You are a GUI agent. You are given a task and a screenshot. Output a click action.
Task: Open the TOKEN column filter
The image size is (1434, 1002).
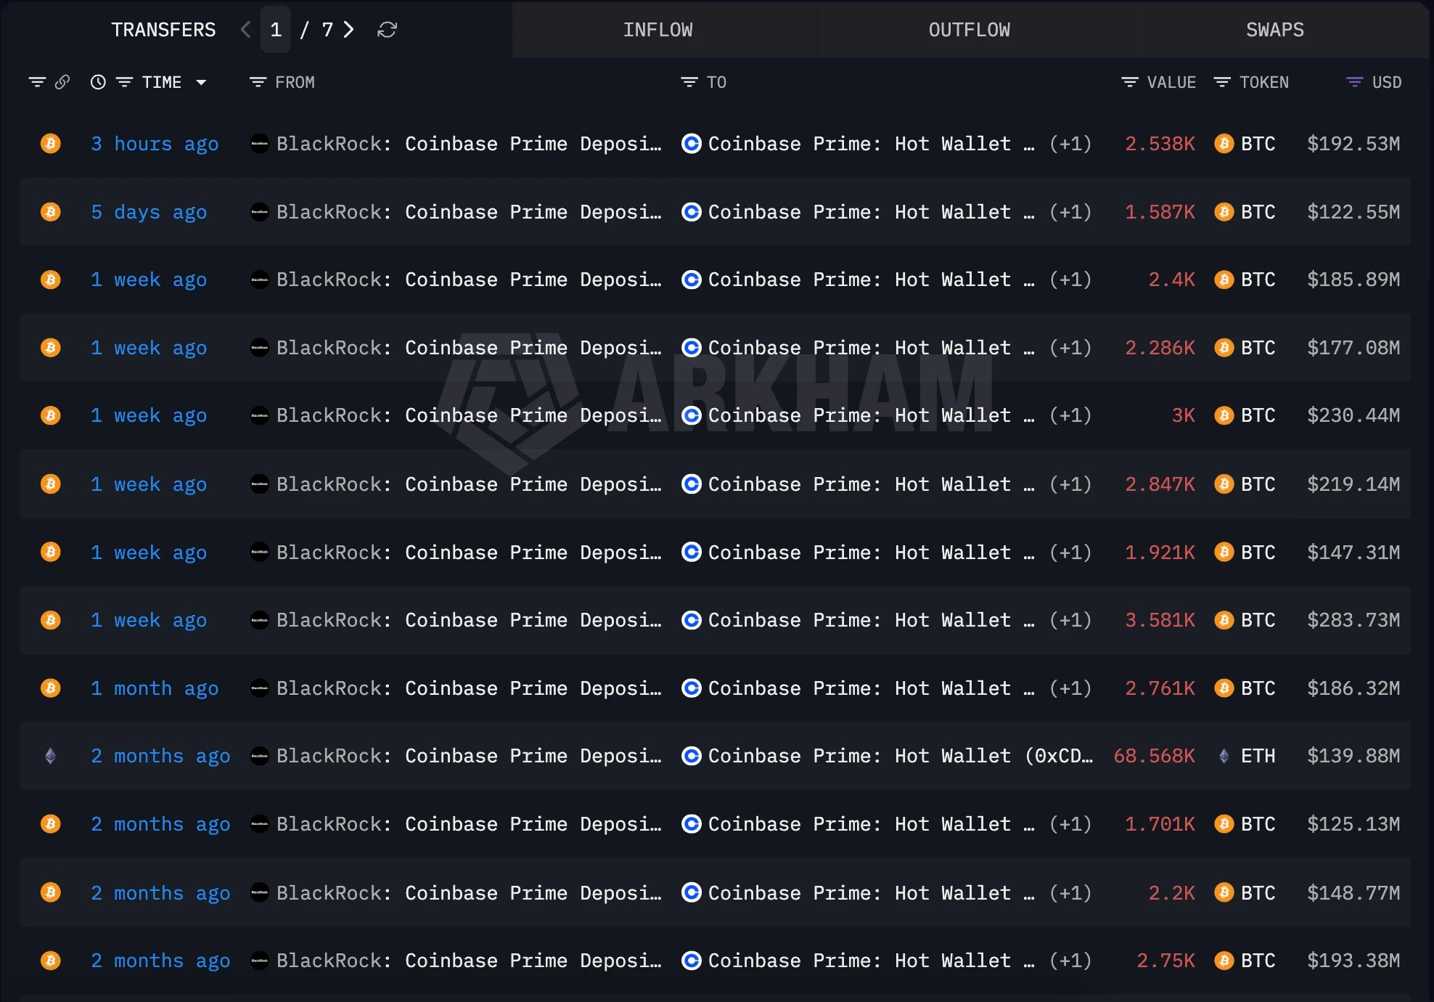(1222, 82)
